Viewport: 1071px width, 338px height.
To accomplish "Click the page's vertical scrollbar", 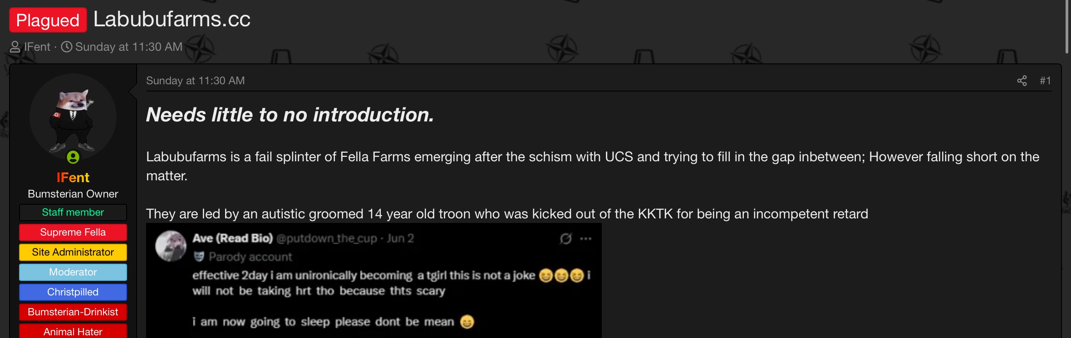I will point(1066,27).
